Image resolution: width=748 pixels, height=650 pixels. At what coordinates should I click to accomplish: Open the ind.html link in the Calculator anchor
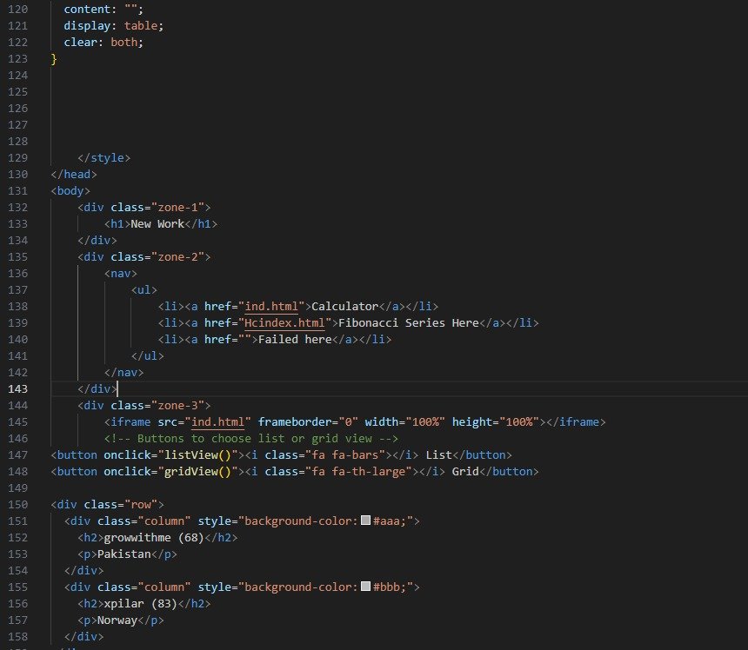pos(271,307)
